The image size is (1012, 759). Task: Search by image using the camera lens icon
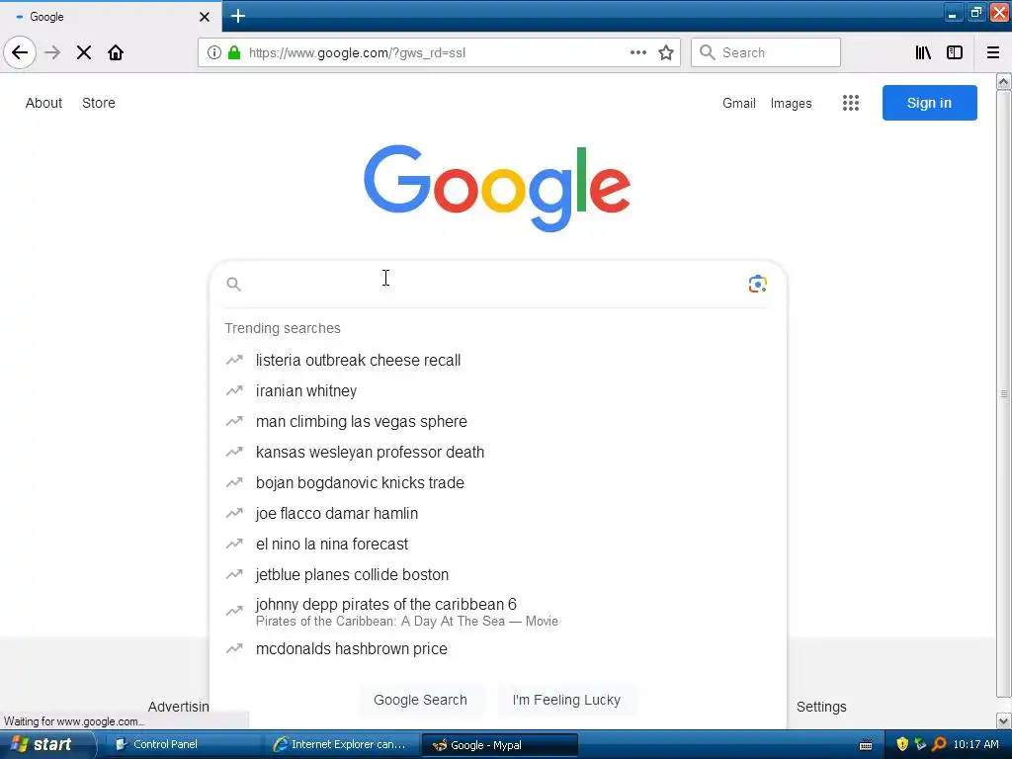757,284
